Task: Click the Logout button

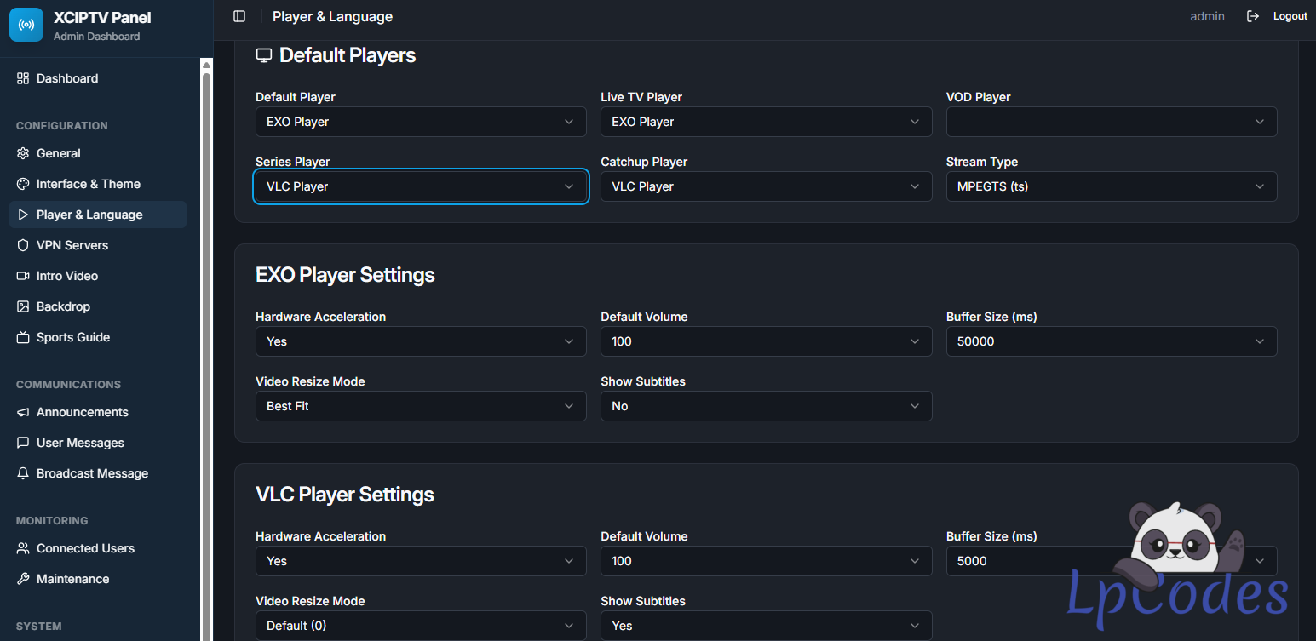Action: [1290, 16]
